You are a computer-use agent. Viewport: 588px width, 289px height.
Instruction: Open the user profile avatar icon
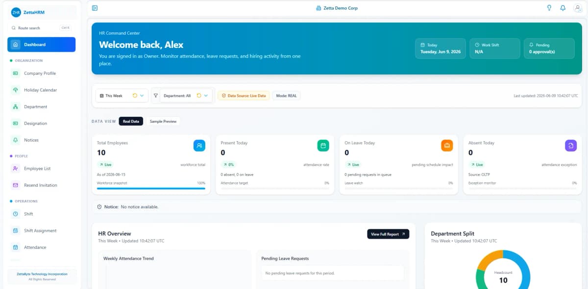pos(577,8)
